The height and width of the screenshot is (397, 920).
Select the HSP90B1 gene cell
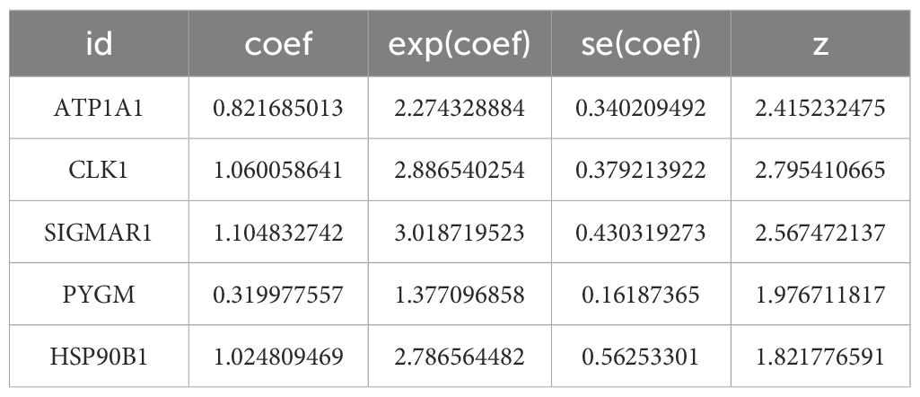(98, 356)
